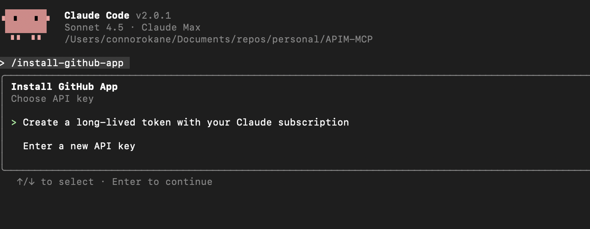Click the green selection arrow indicator
Viewport: 590px width, 229px height.
(x=14, y=123)
